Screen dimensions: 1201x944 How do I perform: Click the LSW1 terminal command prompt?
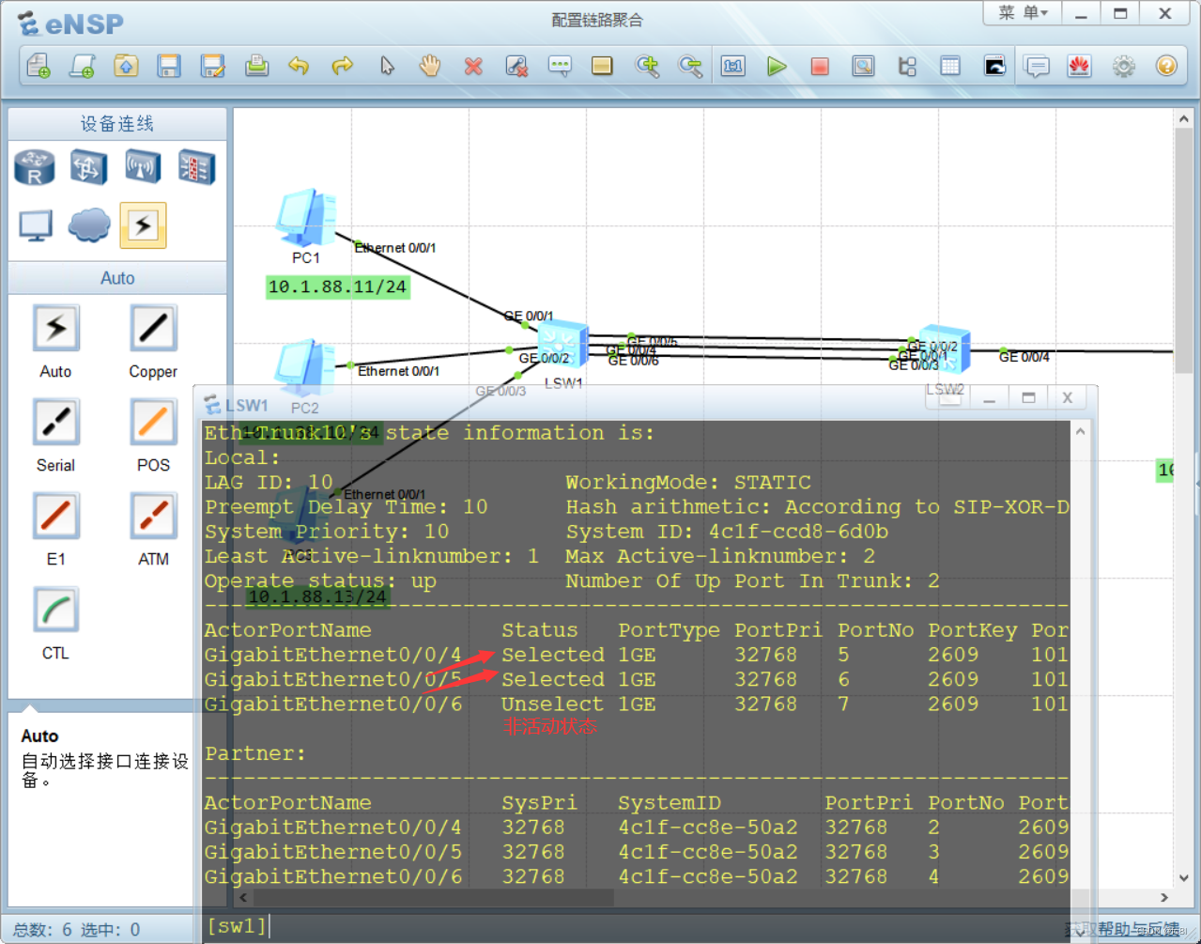point(237,926)
